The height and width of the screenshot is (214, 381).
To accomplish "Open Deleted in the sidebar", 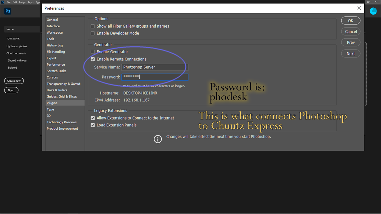I will point(13,68).
